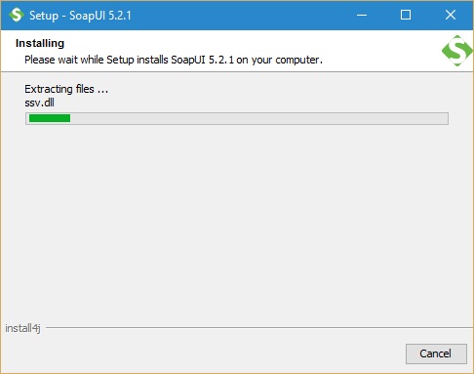Click the 'Extracting files ...' status label

click(x=66, y=89)
